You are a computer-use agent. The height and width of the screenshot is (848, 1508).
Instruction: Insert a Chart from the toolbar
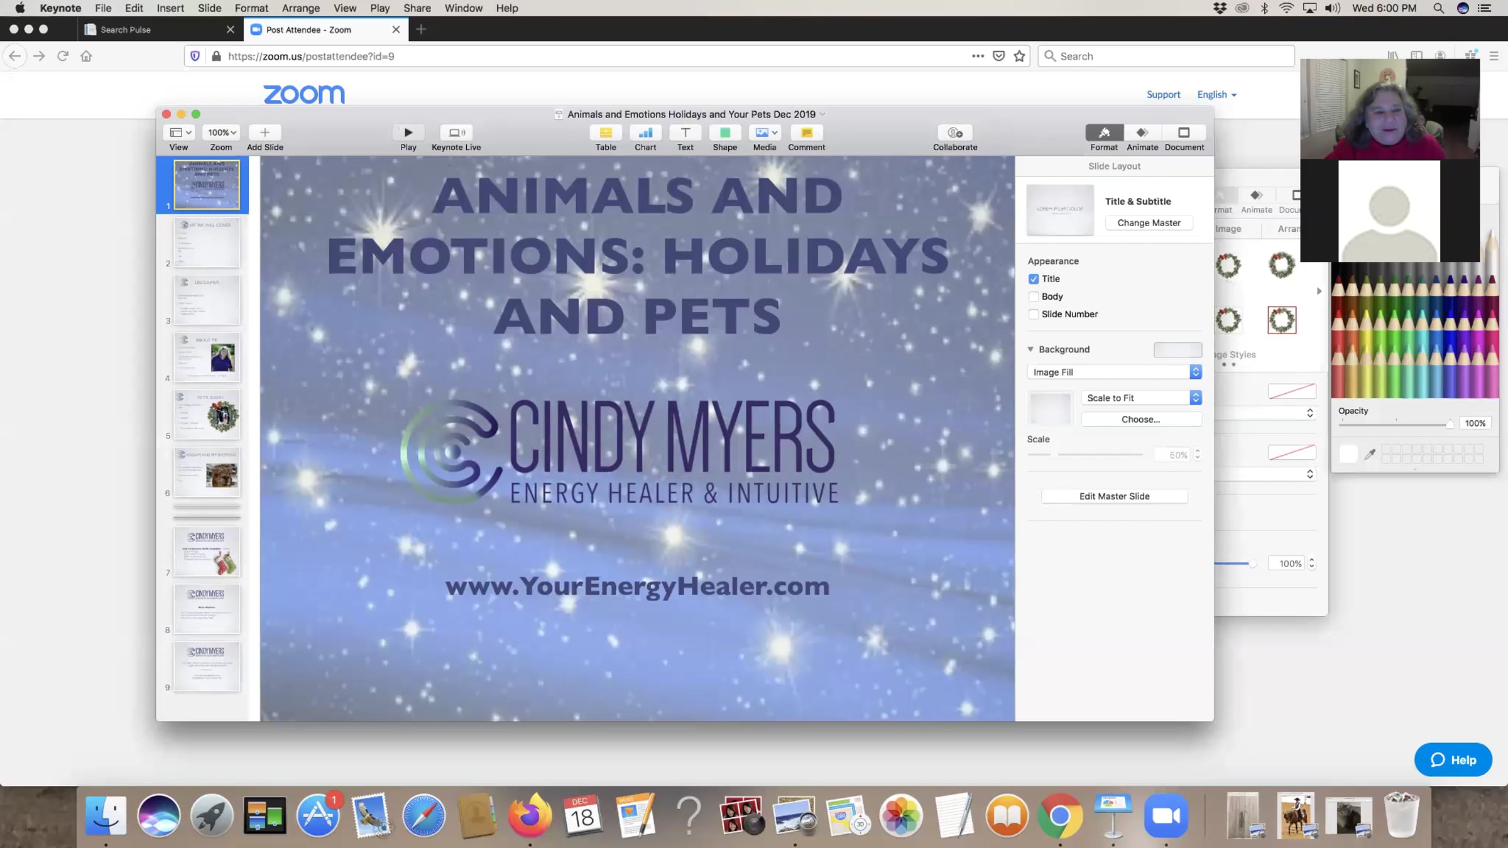point(645,133)
